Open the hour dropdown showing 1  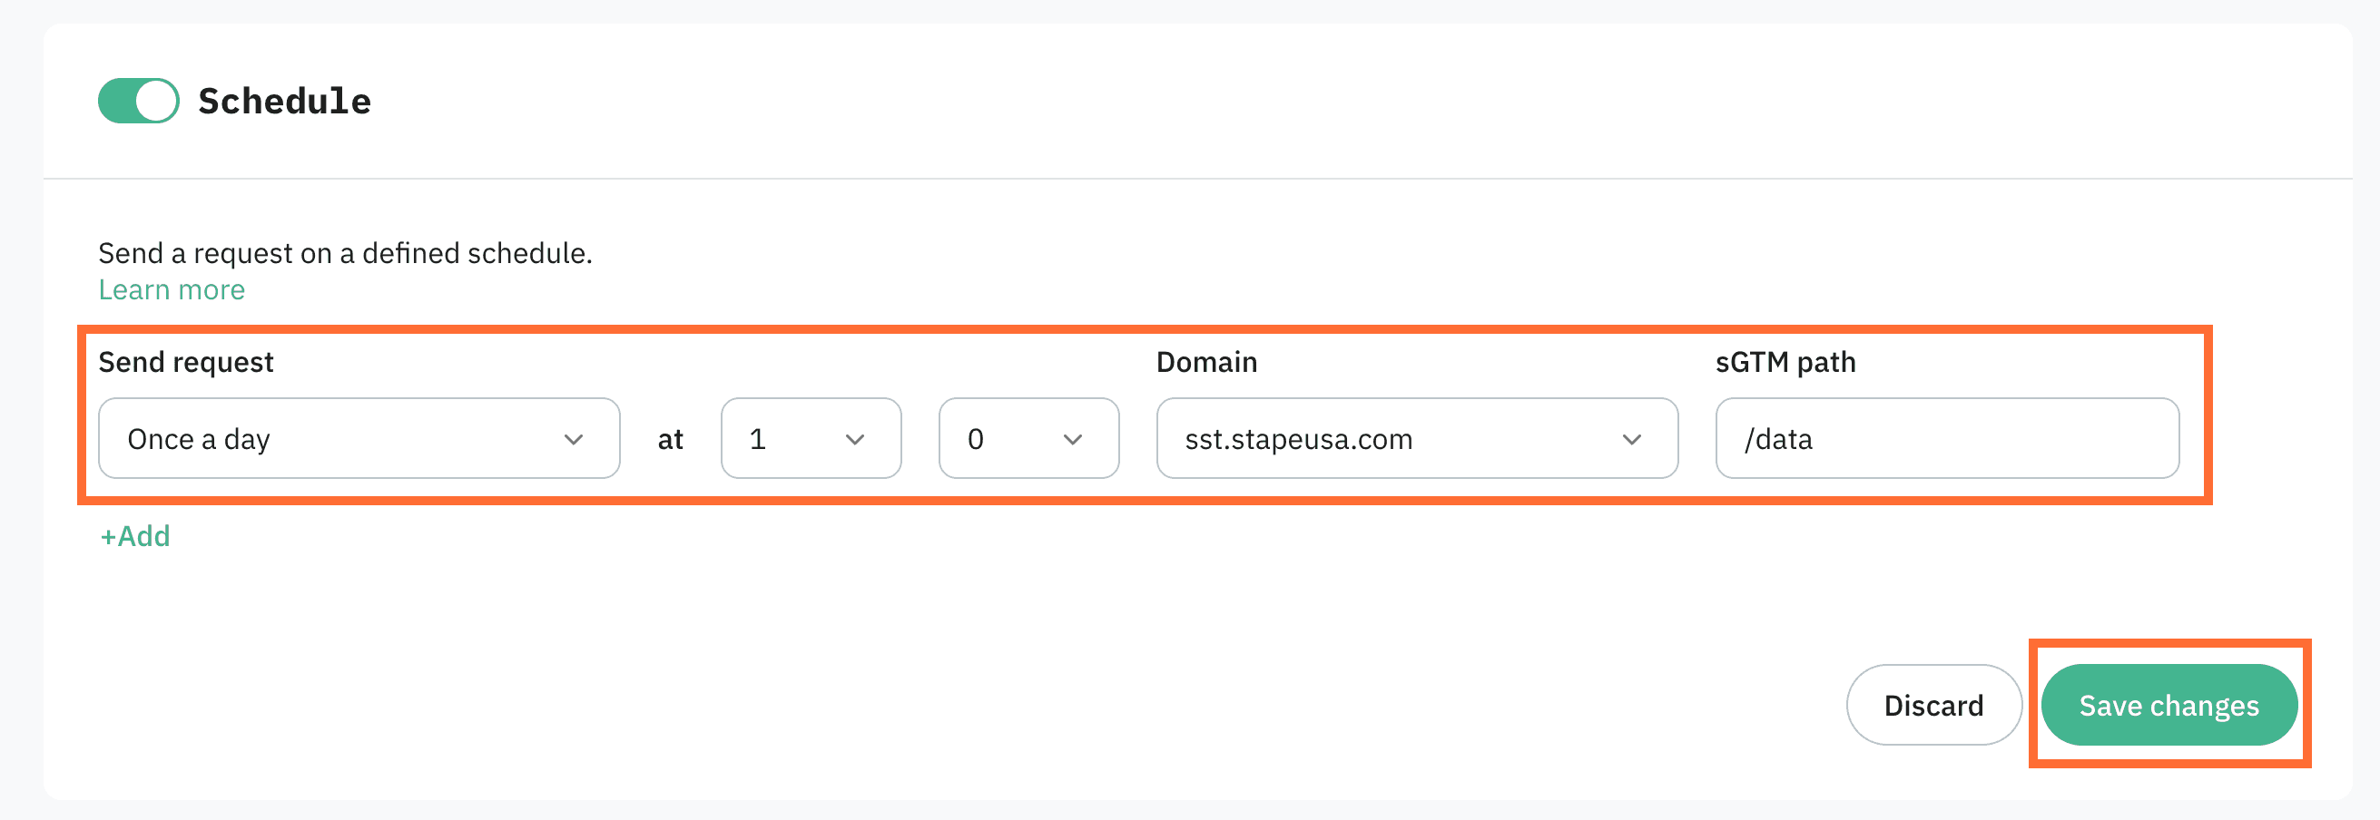[x=810, y=439]
